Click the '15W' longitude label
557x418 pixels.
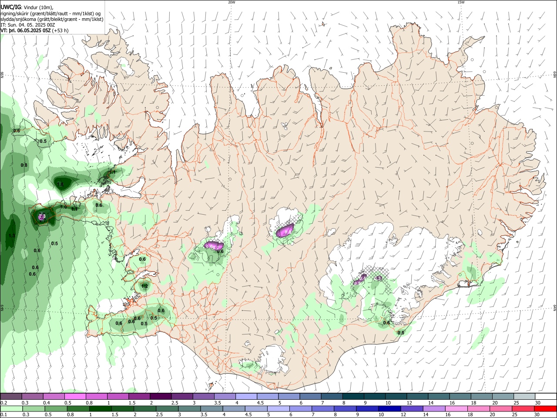461,2
